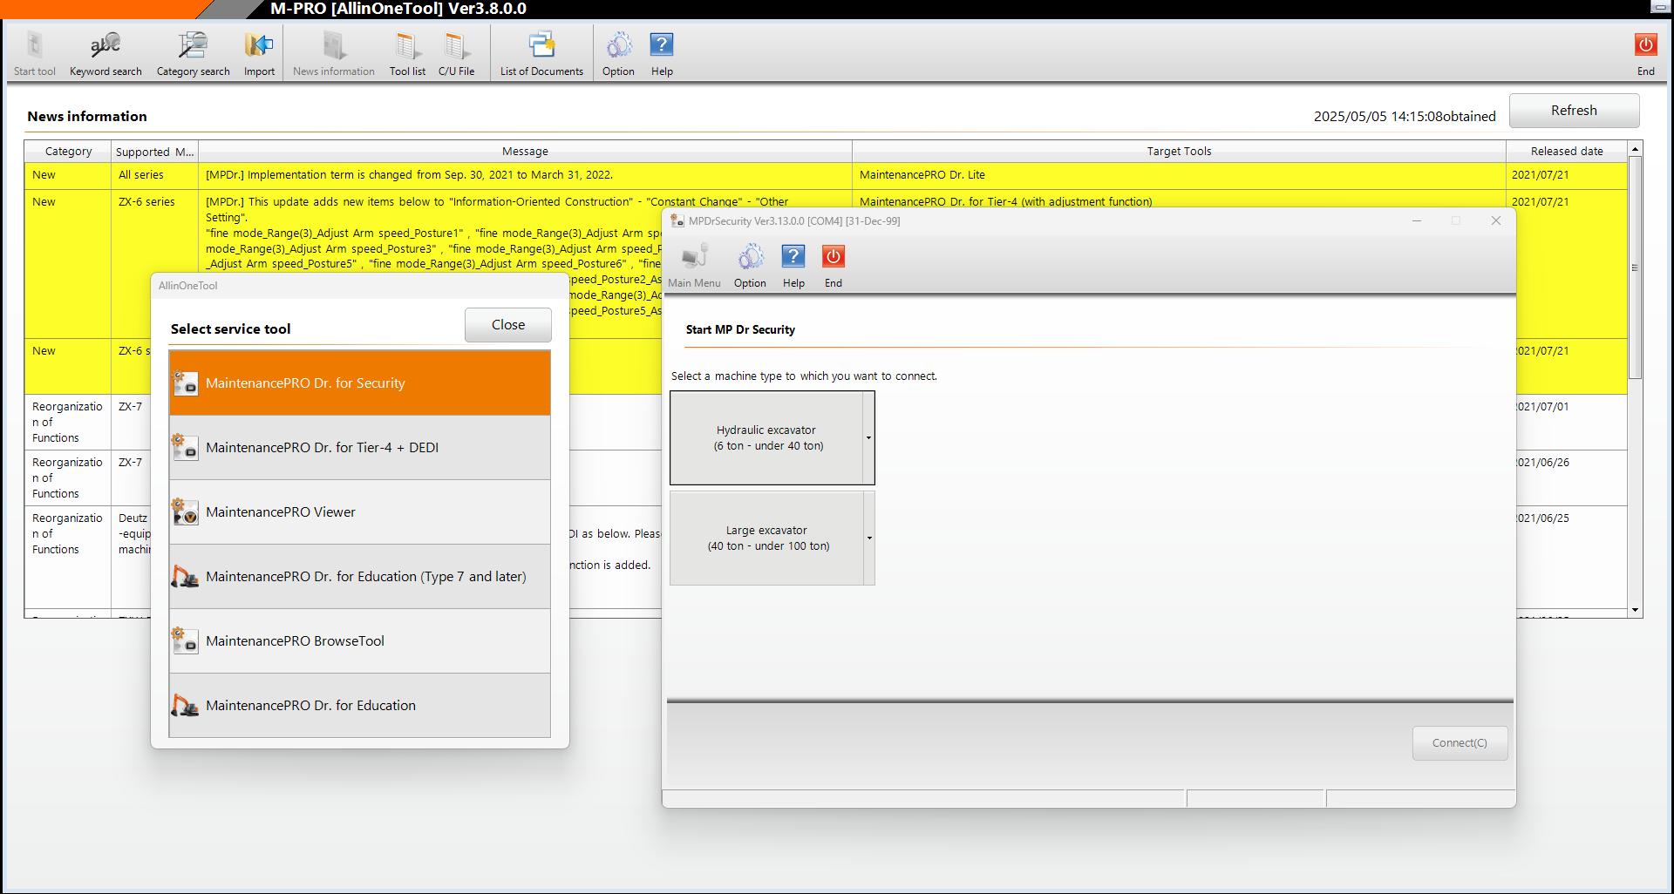Open the Tool list
The image size is (1674, 894).
click(x=407, y=54)
